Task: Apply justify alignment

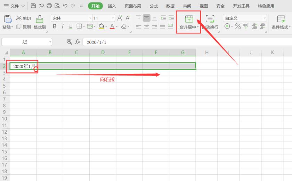Action: click(162, 26)
